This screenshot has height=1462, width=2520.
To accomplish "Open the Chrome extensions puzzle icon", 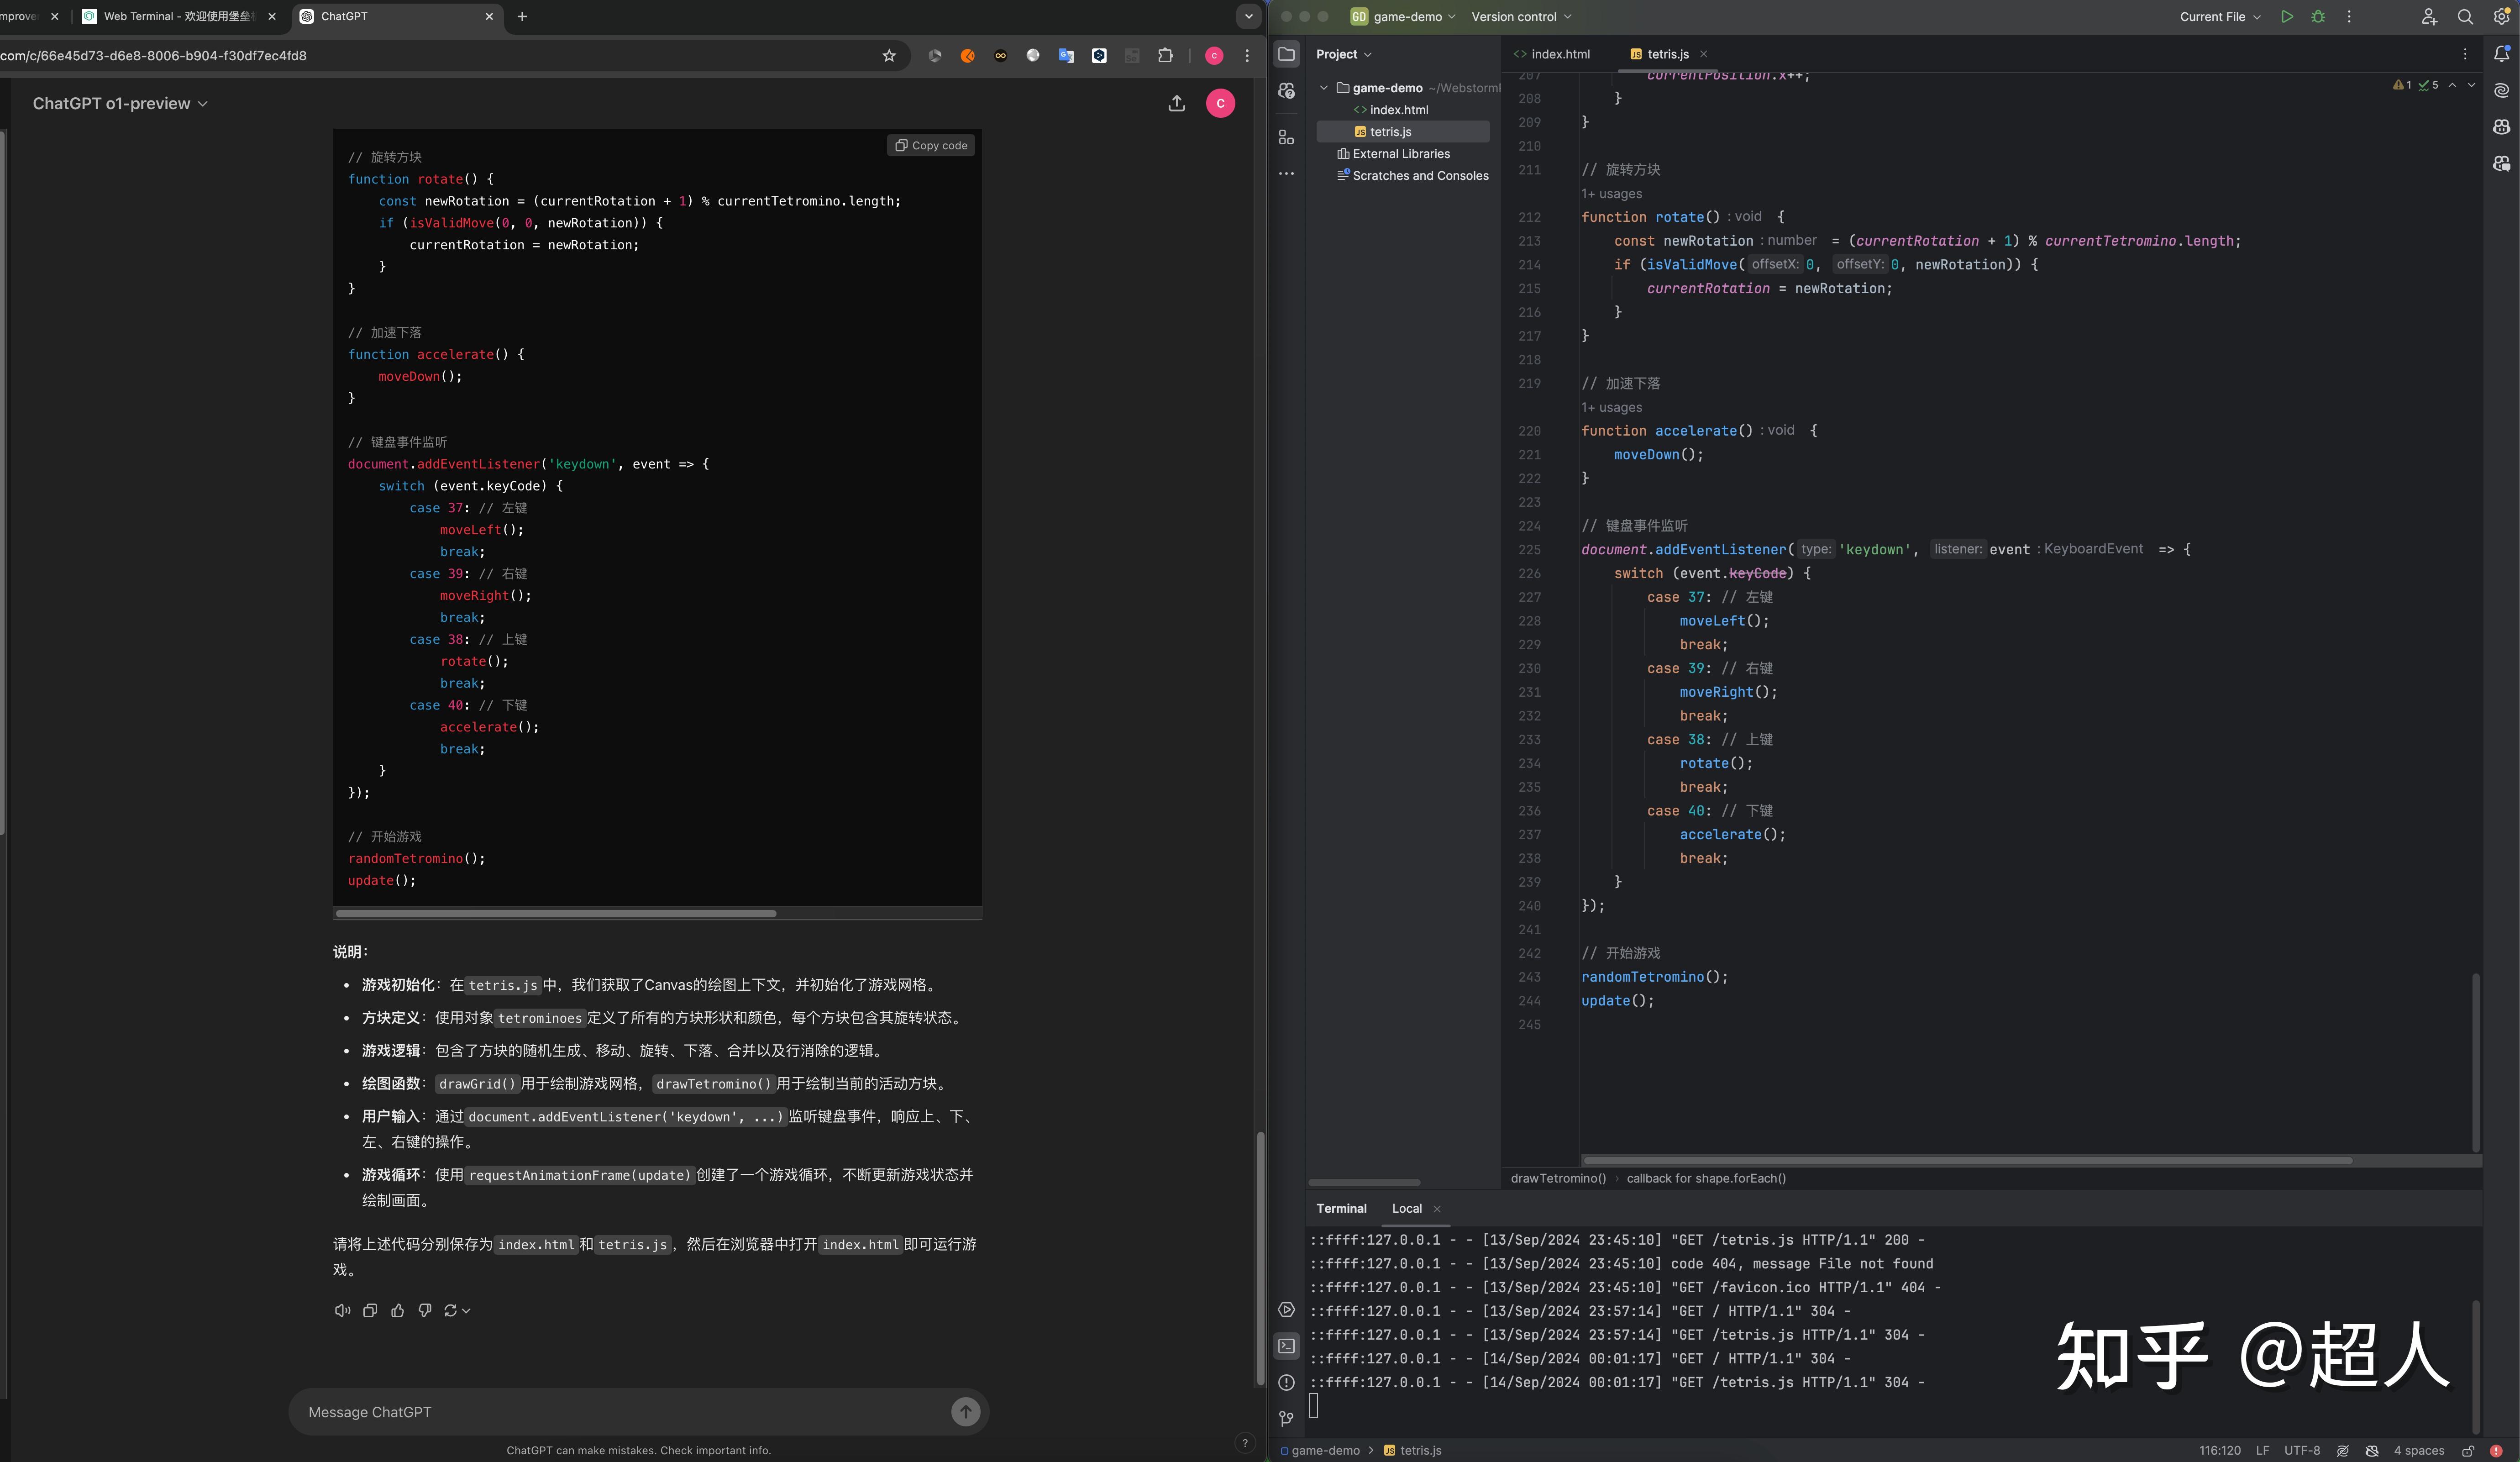I will click(x=1165, y=56).
